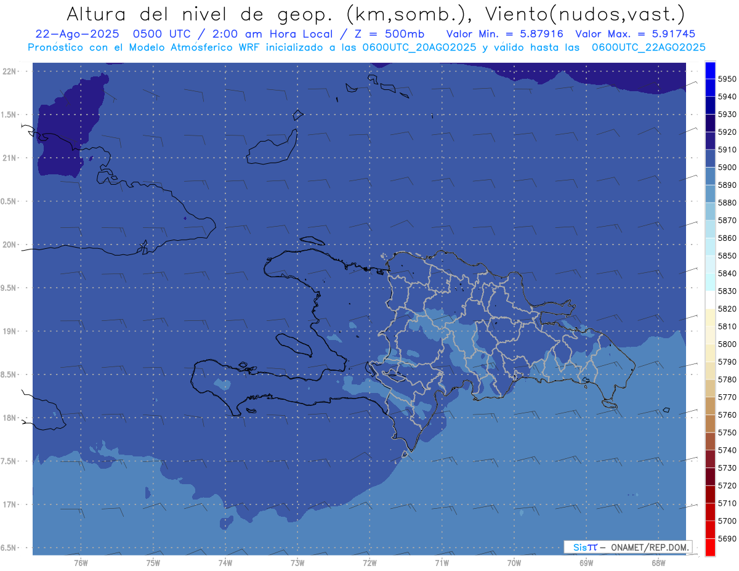Click the '5840' colorbar value

coord(727,273)
